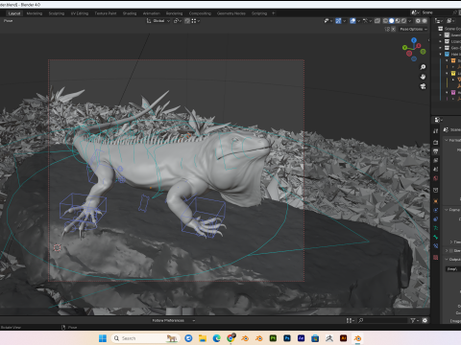
Task: Toggle X-ray display mode
Action: [x=377, y=21]
